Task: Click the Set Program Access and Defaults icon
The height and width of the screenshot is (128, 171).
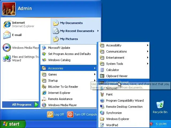Action: point(44,54)
